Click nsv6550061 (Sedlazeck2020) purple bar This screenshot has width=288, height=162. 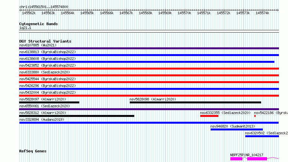[149, 109]
